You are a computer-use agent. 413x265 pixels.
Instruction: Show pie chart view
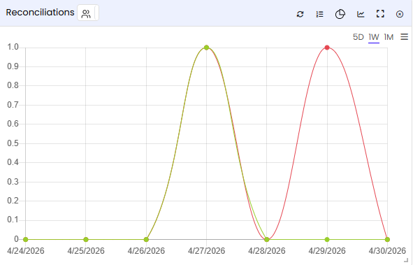coord(340,14)
